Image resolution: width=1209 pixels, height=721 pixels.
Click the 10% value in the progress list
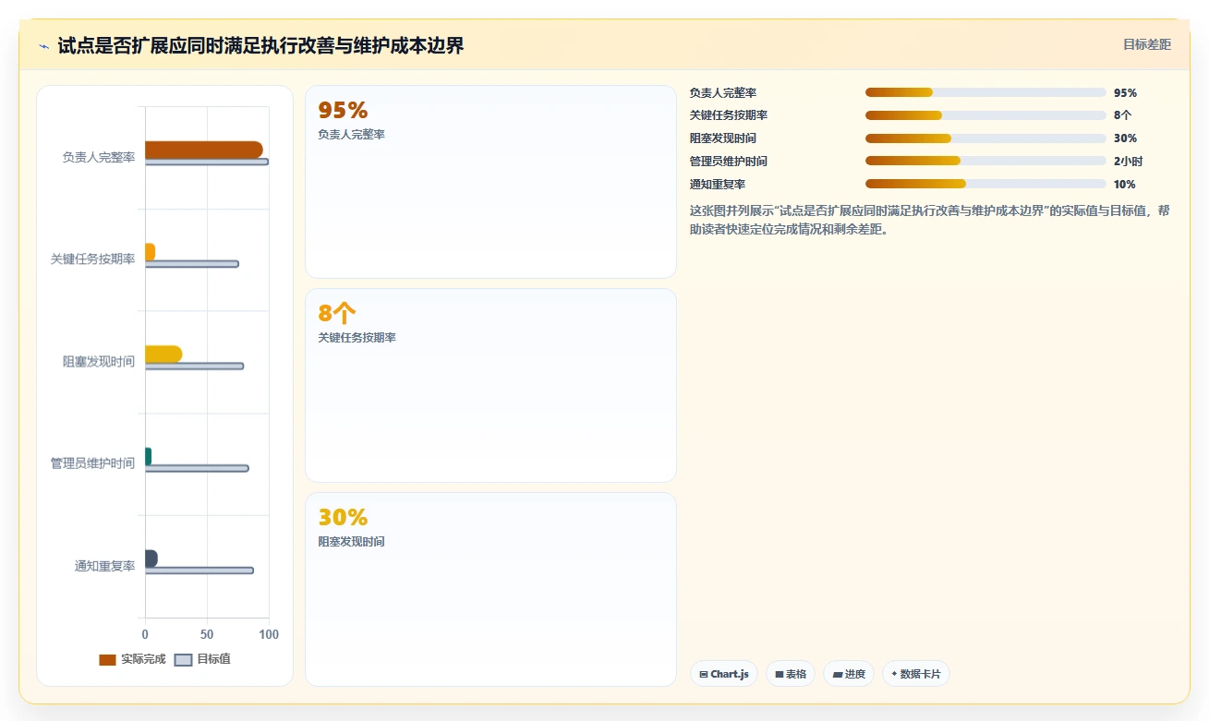[x=1125, y=184]
